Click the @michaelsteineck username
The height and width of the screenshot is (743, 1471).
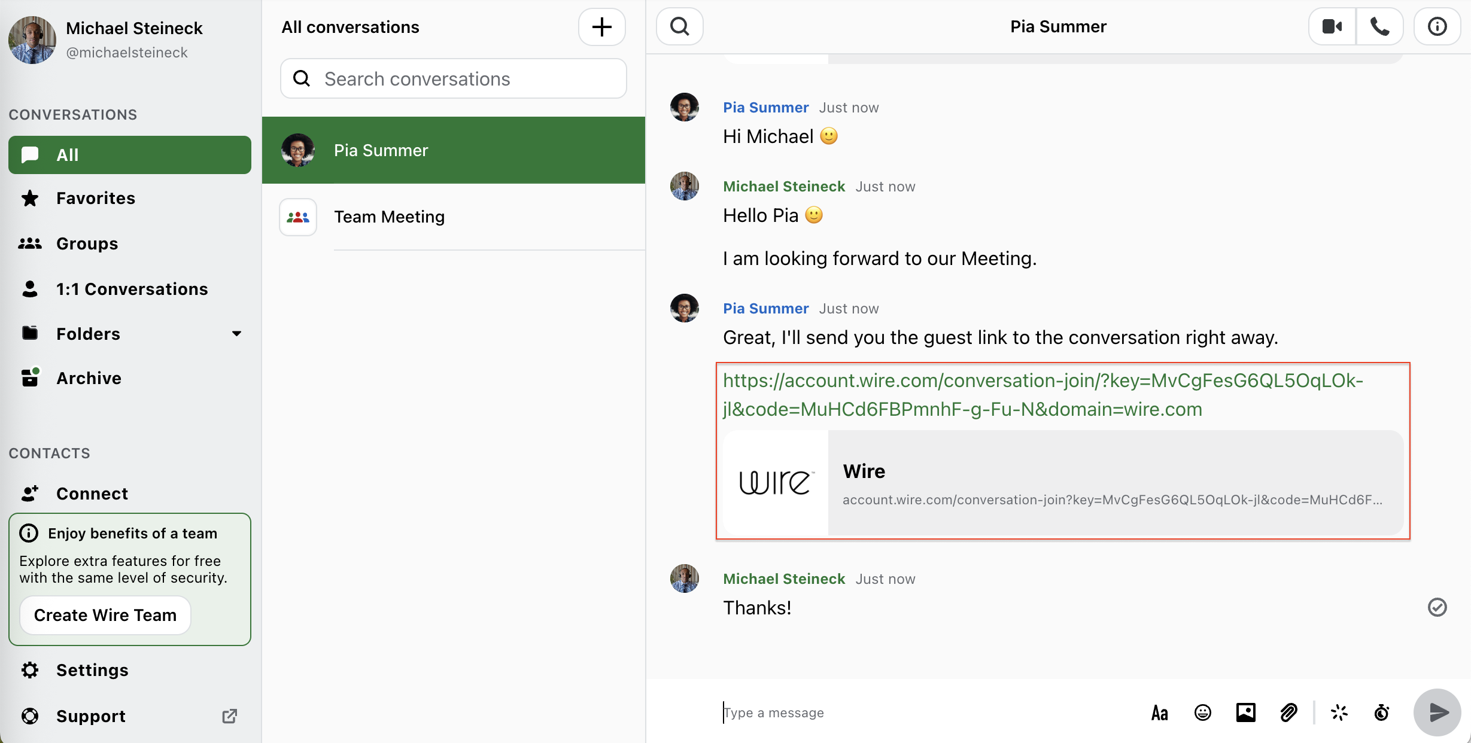(x=127, y=53)
